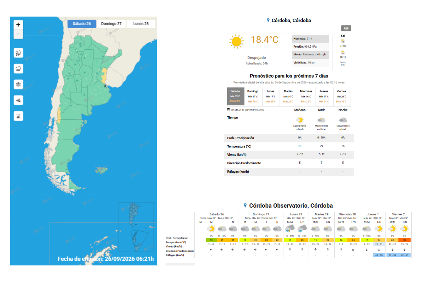
Task: Click the Despejado condition text
Action: point(257,57)
